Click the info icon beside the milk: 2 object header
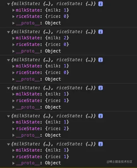This screenshot has height=168, width=137. click(x=101, y=32)
